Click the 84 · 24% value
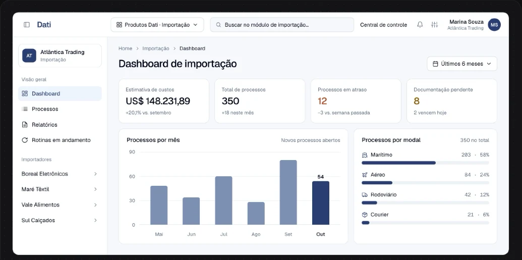Screen dimensions: 522x260 click(477, 175)
